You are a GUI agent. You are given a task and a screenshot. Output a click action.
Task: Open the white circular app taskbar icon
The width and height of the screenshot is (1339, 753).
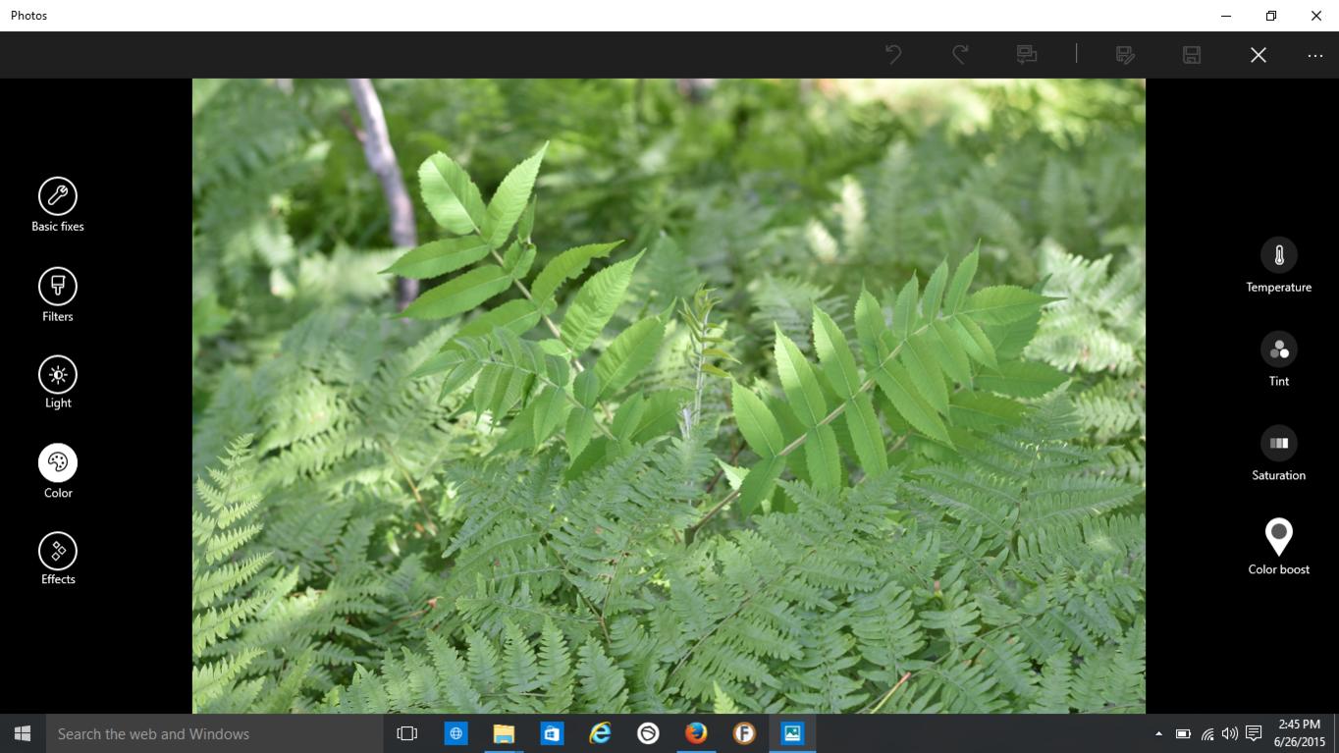(x=648, y=733)
